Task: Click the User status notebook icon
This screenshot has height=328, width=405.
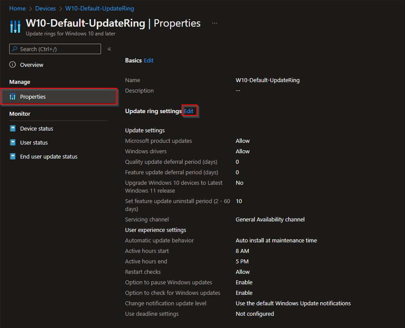Action: tap(13, 142)
